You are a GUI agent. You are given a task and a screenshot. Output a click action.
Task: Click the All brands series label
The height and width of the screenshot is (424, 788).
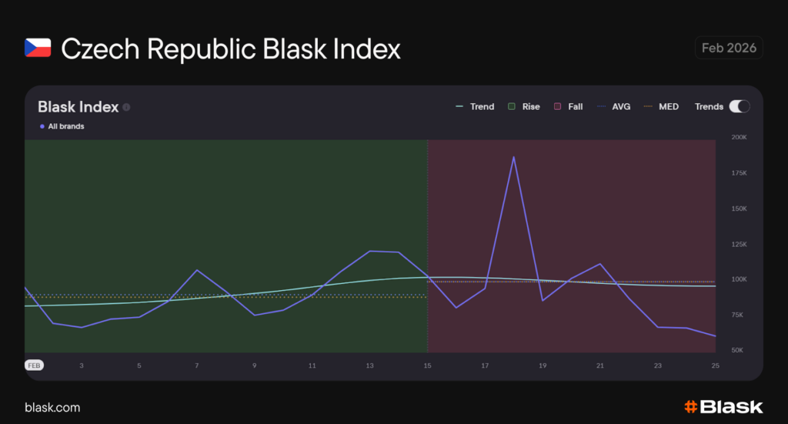tap(65, 126)
